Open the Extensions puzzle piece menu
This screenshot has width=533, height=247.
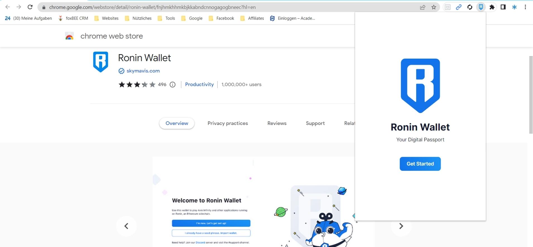492,7
